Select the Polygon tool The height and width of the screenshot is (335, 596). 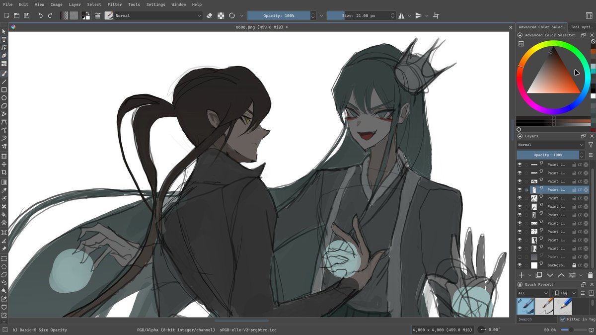pyautogui.click(x=4, y=106)
